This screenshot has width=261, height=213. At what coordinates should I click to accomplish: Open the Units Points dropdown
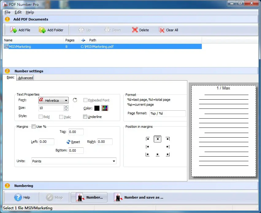click(x=74, y=161)
